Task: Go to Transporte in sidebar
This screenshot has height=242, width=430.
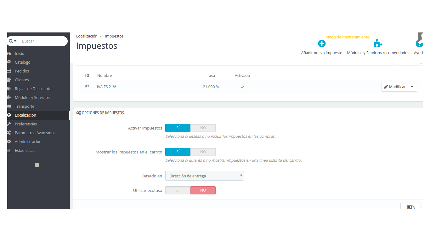Action: pyautogui.click(x=25, y=107)
